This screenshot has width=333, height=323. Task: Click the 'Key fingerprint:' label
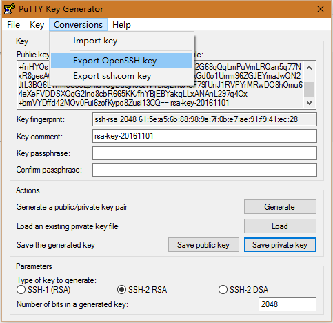pos(41,119)
